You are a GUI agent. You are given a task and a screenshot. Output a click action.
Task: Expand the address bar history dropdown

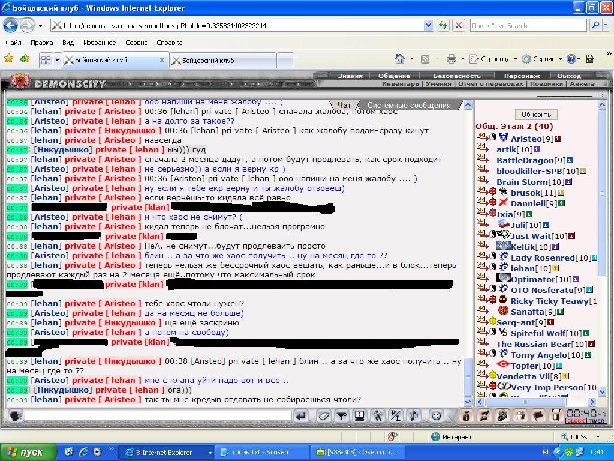(x=428, y=26)
